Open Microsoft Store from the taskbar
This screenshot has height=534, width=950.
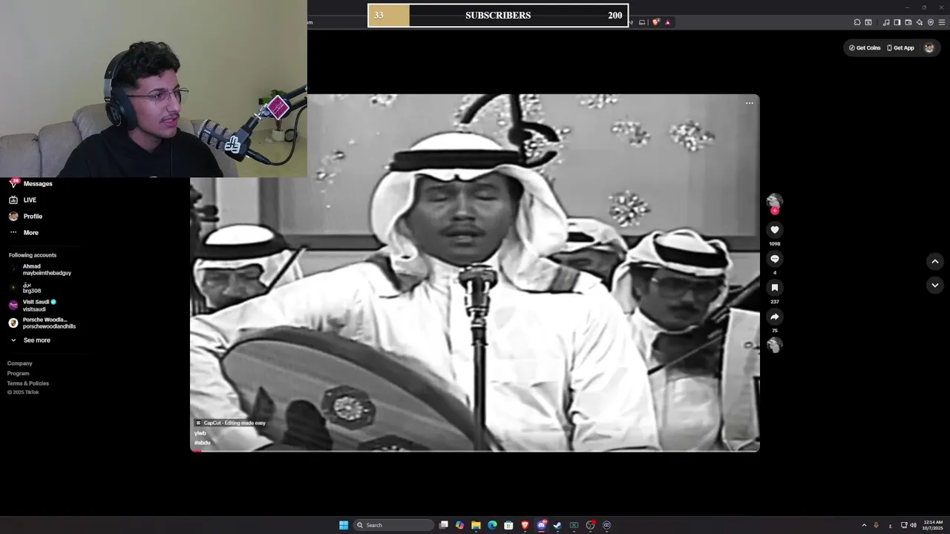tap(508, 525)
